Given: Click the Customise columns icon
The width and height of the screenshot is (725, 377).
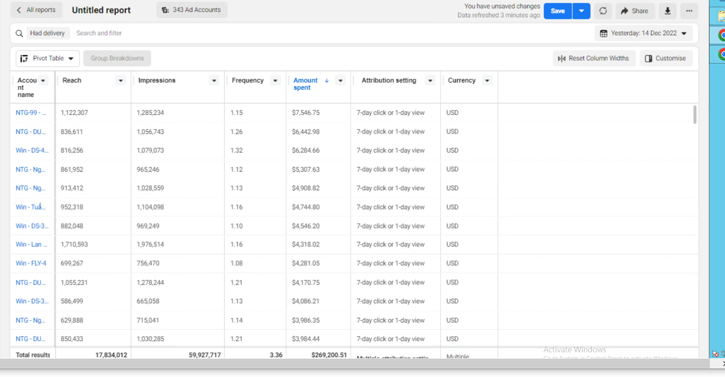Looking at the screenshot, I should 648,59.
